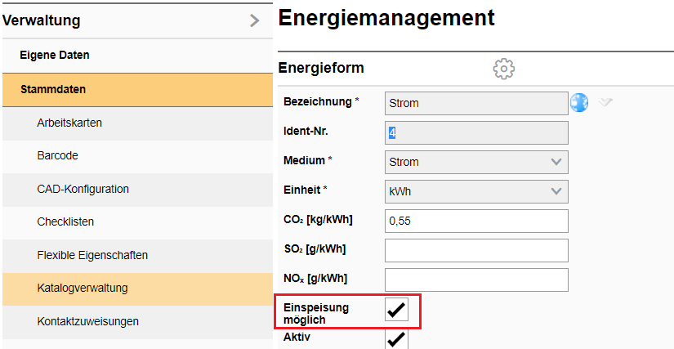Open the Einheit dropdown showing kWh
The image size is (674, 349).
tap(476, 192)
